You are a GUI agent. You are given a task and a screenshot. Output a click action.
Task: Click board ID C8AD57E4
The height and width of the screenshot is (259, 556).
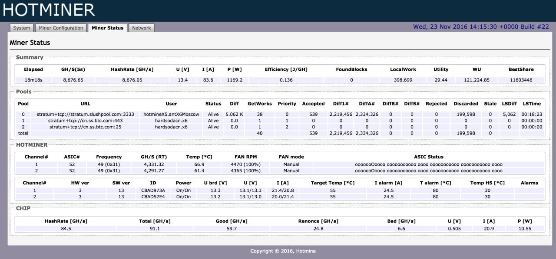pos(153,197)
